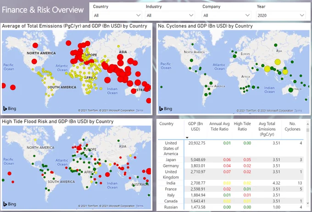Image resolution: width=312 pixels, height=212 pixels.
Task: Click table scrollbar up arrow
Action: click(308, 124)
